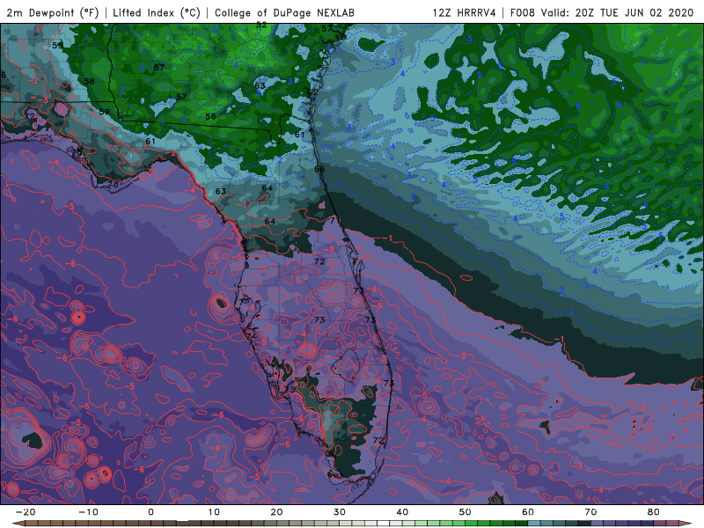Select the 'Lifted Index (°C)' header label
Image resolution: width=704 pixels, height=528 pixels.
(x=157, y=12)
